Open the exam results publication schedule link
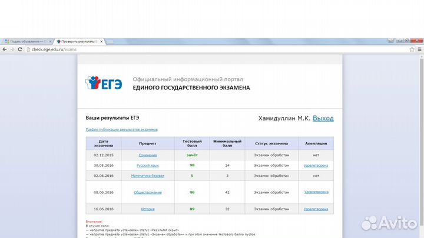Viewport: 424px width, 238px height. tap(122, 129)
